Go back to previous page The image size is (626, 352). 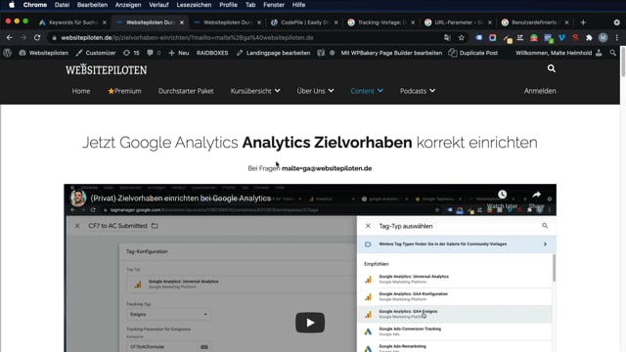9,37
